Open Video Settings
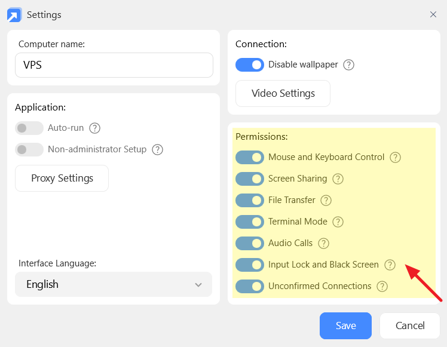Screen dimensions: 447x347 tap(283, 93)
